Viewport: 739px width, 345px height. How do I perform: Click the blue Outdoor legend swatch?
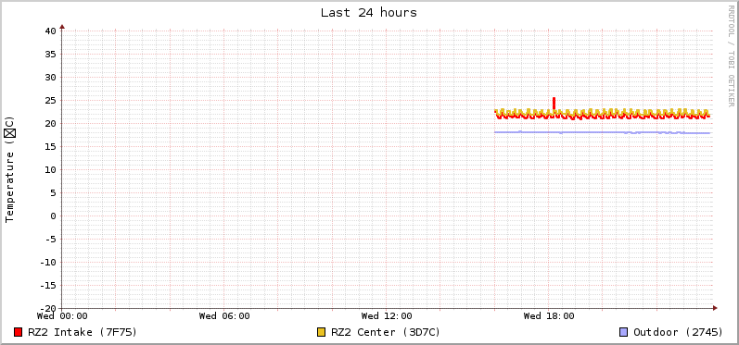point(623,332)
